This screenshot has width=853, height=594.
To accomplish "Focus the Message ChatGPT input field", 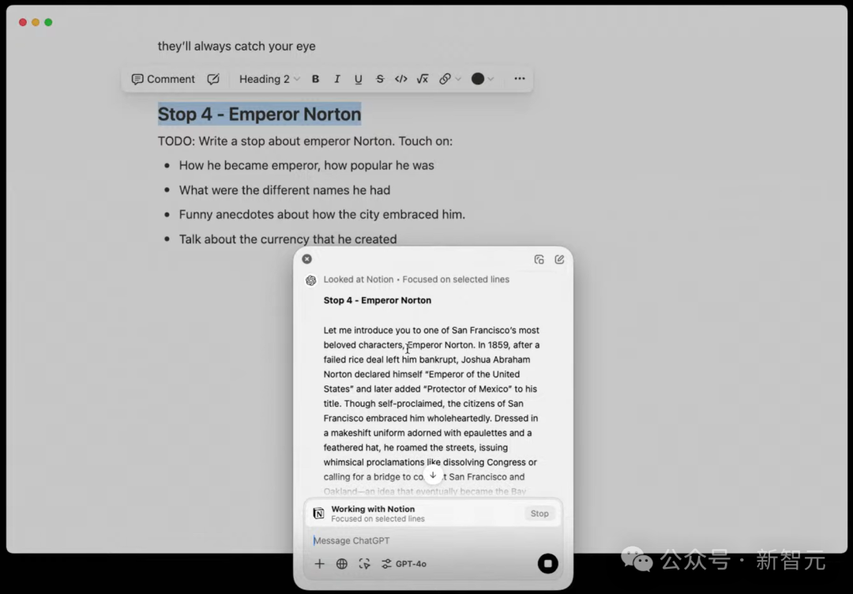I will tap(433, 541).
